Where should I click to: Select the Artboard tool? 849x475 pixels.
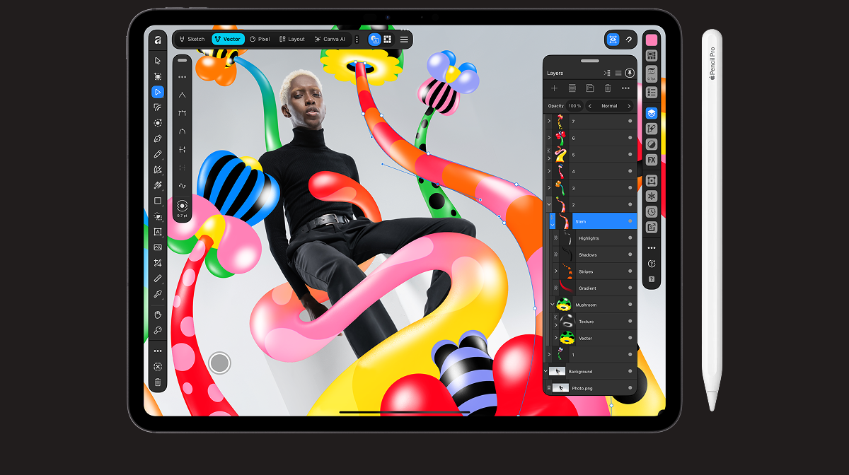click(x=158, y=76)
